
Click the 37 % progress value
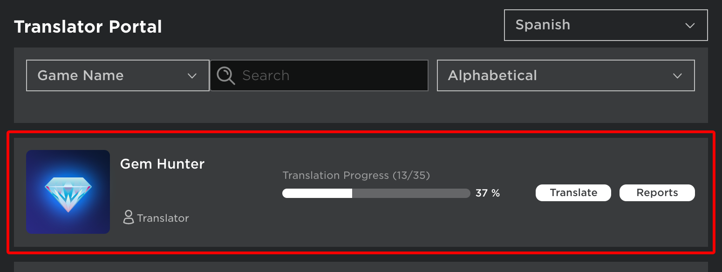point(487,193)
